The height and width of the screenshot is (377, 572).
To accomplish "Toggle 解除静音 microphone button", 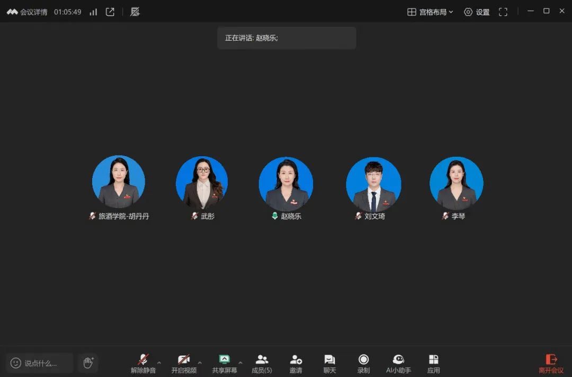I will [143, 363].
